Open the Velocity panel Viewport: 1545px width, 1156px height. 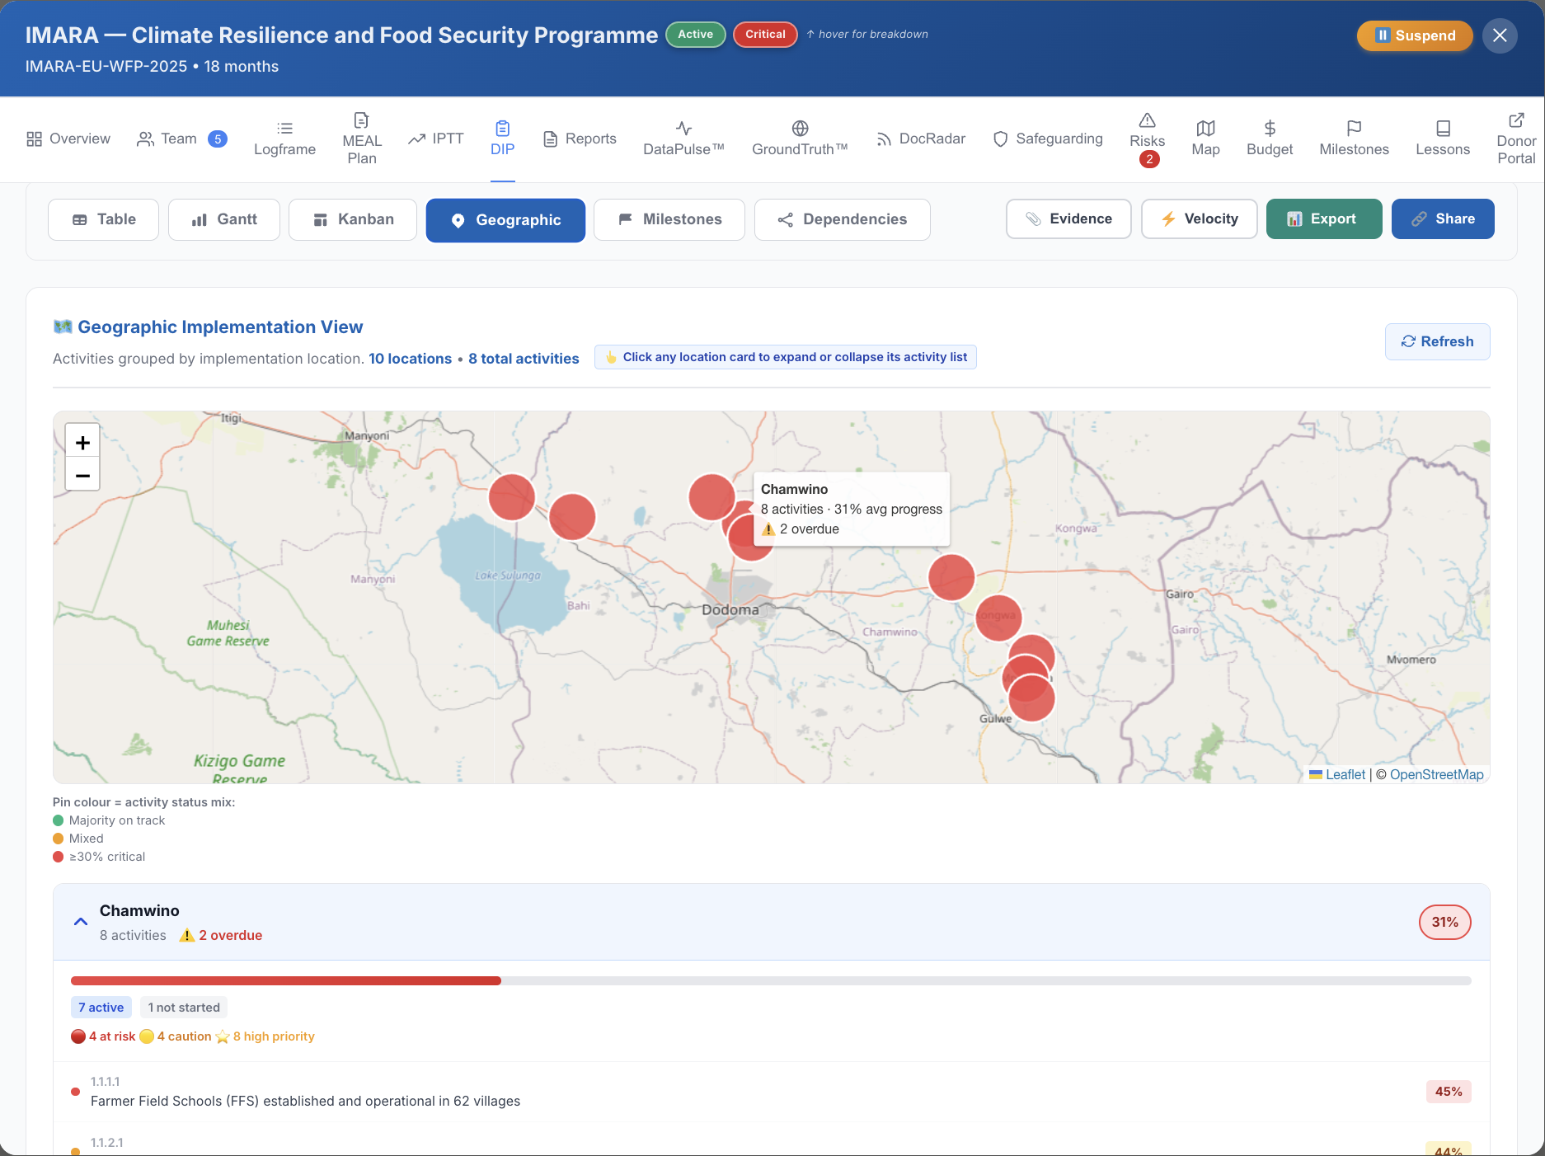pos(1200,219)
